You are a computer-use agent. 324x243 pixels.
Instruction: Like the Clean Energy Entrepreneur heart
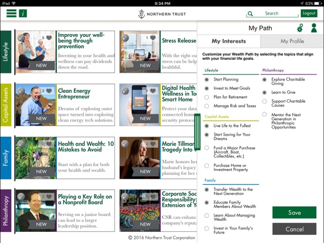(x=49, y=91)
